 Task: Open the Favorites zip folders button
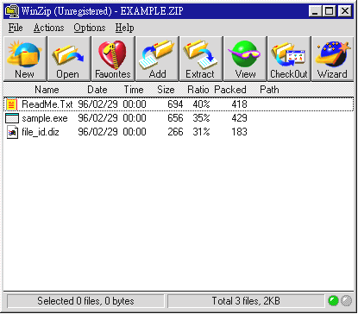[x=113, y=59]
